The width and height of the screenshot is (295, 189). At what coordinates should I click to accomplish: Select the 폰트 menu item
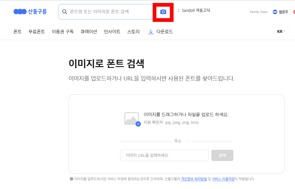tap(17, 32)
